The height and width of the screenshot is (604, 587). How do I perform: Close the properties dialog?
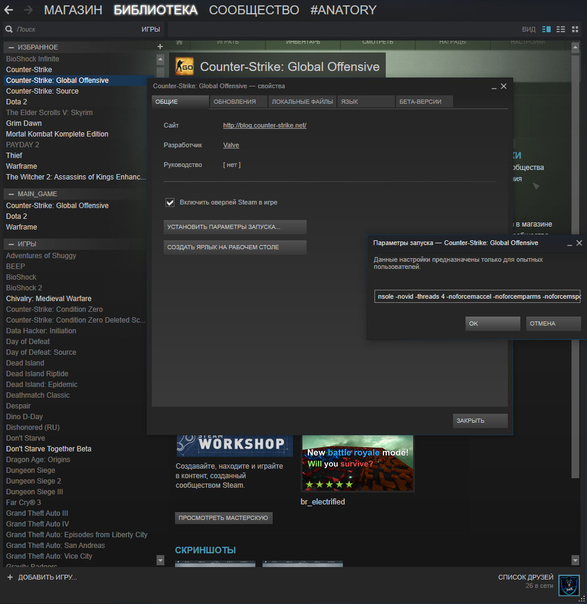(x=504, y=86)
